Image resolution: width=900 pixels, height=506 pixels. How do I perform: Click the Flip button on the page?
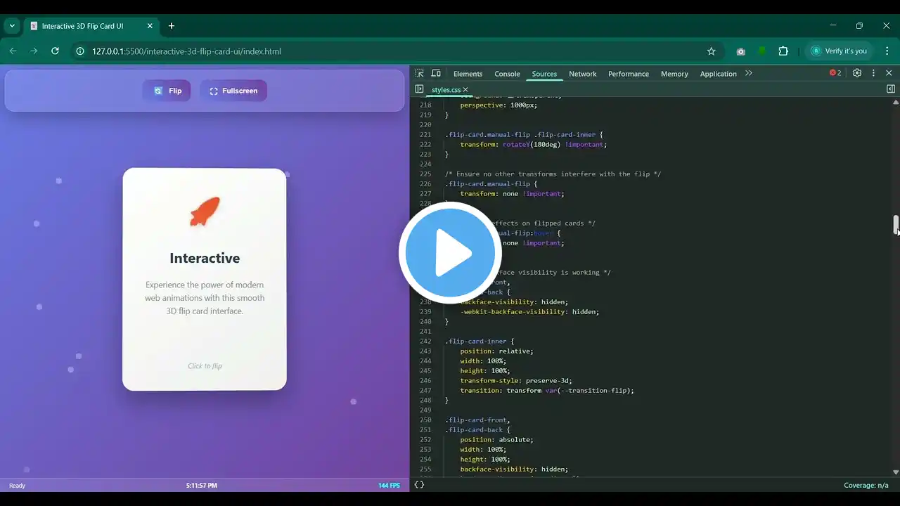167,91
